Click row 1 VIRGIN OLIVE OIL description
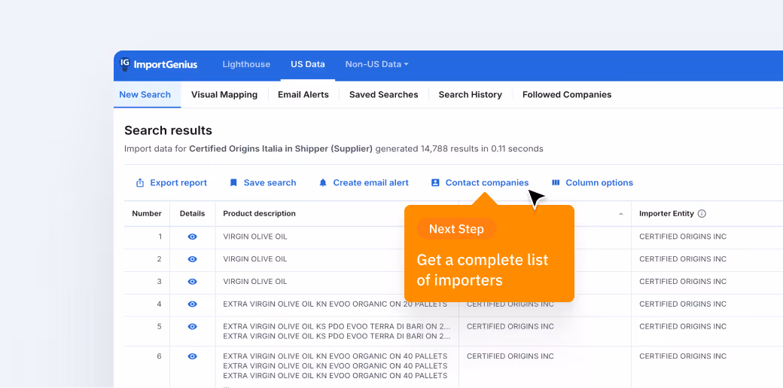 255,237
